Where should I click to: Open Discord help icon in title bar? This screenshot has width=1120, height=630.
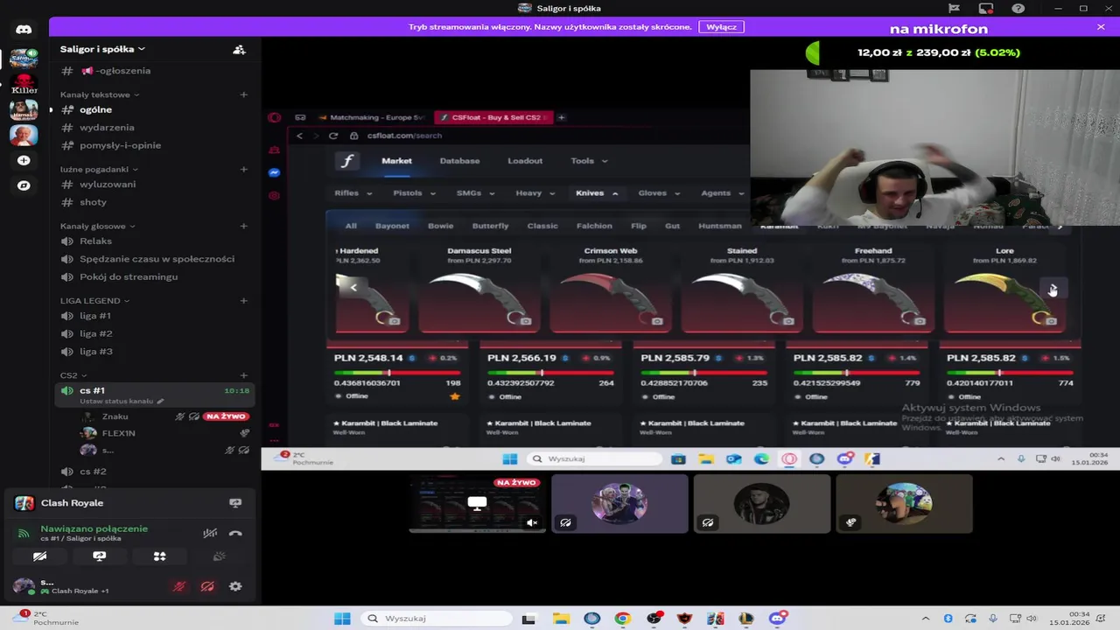(x=1018, y=8)
